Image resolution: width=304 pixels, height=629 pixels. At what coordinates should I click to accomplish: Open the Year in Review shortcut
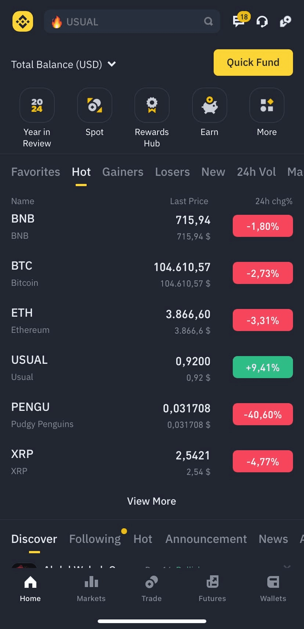pyautogui.click(x=37, y=106)
